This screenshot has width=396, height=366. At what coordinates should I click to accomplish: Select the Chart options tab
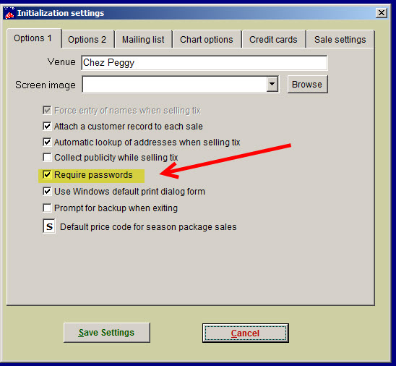click(x=207, y=40)
